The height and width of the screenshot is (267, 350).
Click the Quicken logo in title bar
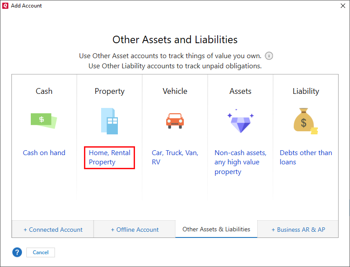coord(5,6)
